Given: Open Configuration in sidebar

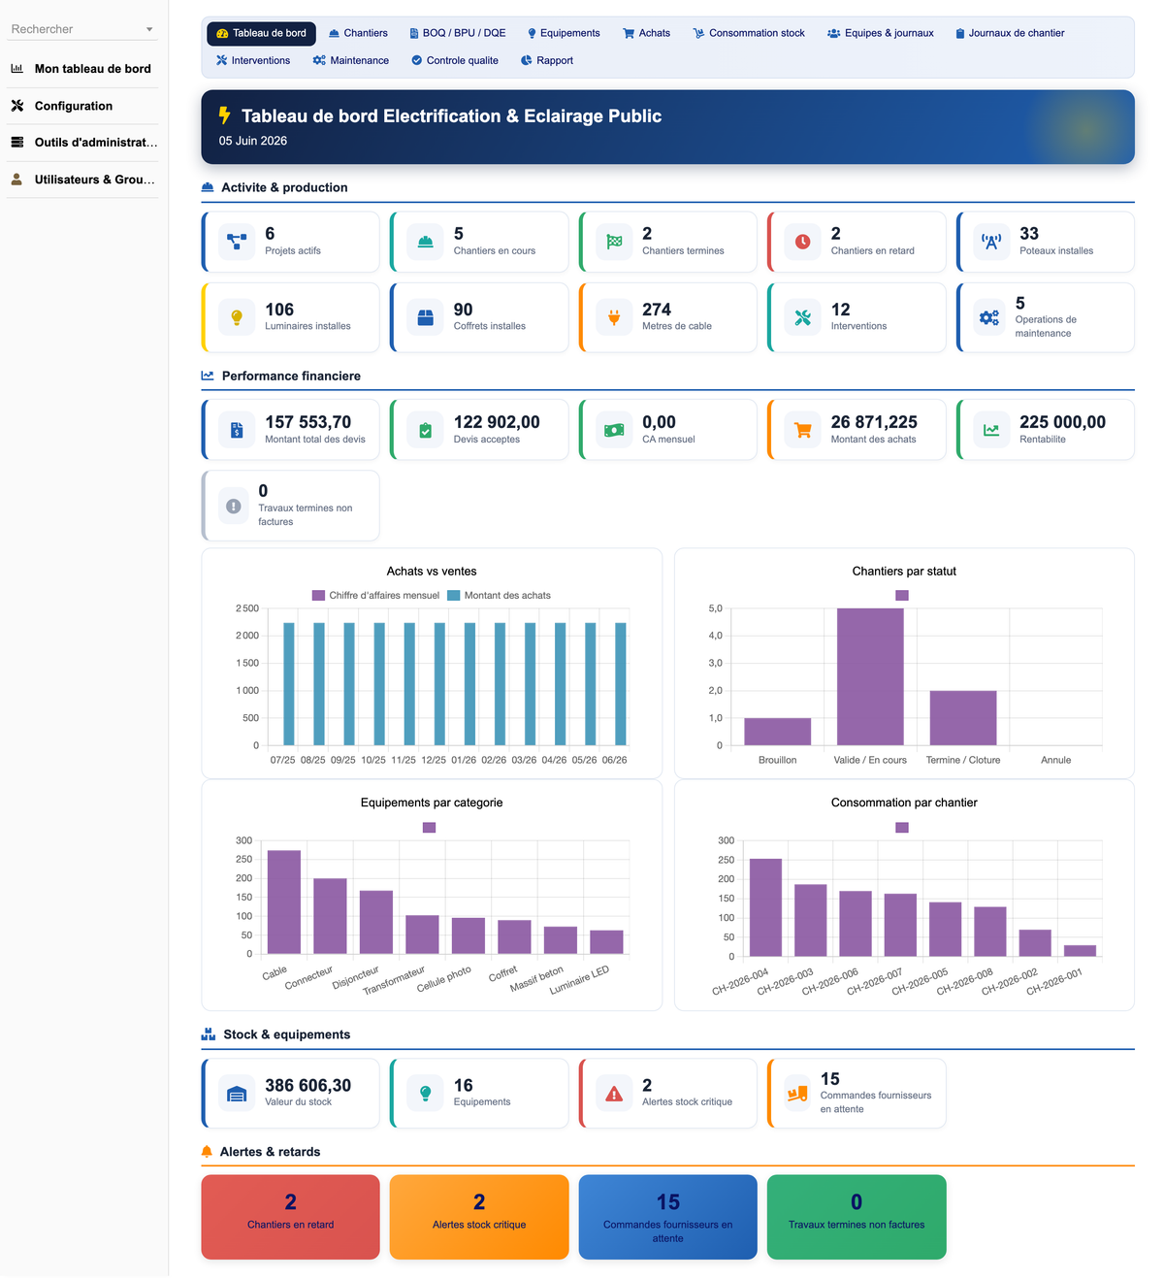Looking at the screenshot, I should pos(82,106).
